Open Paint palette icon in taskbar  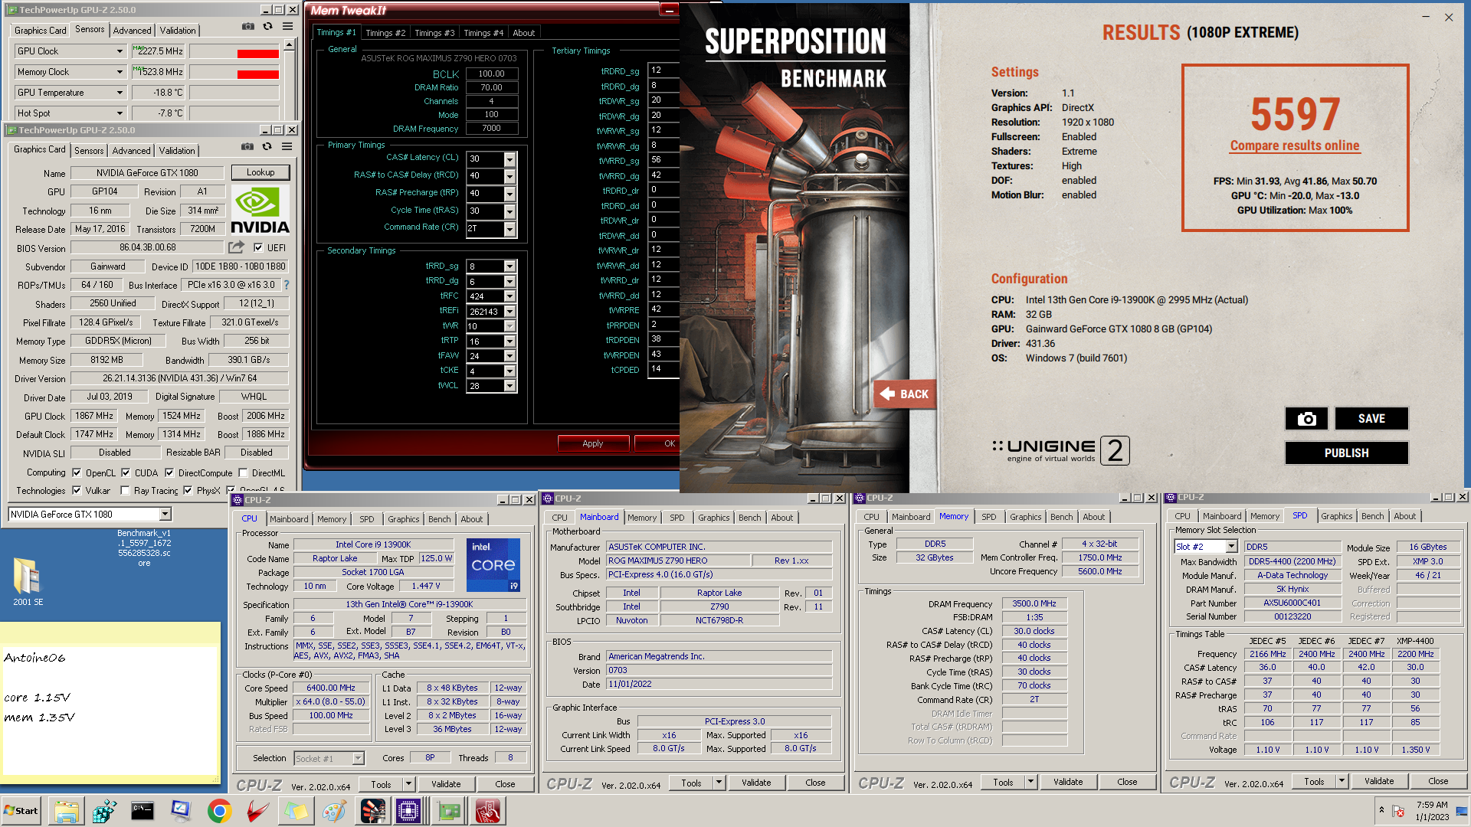point(334,811)
